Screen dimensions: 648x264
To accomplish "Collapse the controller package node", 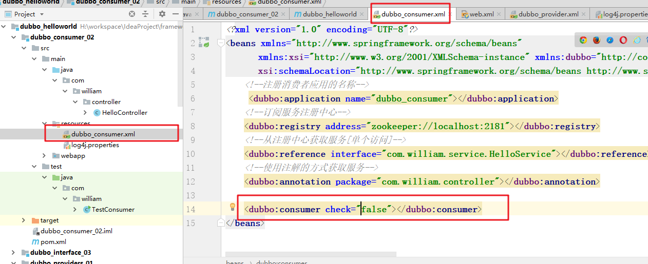I will (x=75, y=102).
